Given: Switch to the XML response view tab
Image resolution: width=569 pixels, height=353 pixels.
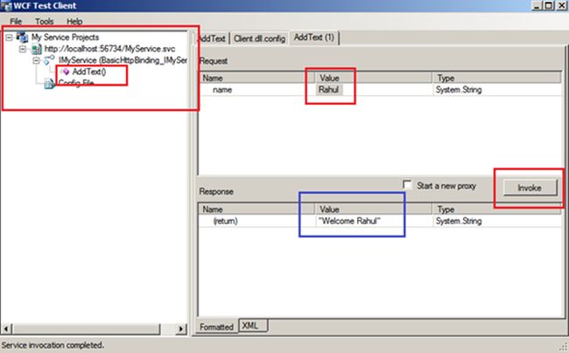Looking at the screenshot, I should coord(253,326).
